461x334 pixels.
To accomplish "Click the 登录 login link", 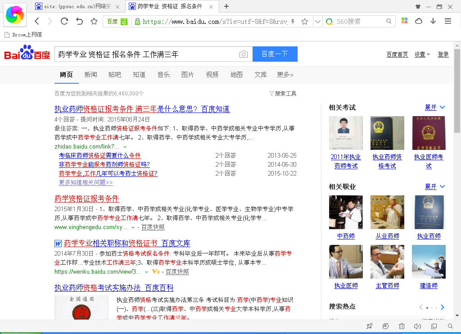I will click(443, 54).
